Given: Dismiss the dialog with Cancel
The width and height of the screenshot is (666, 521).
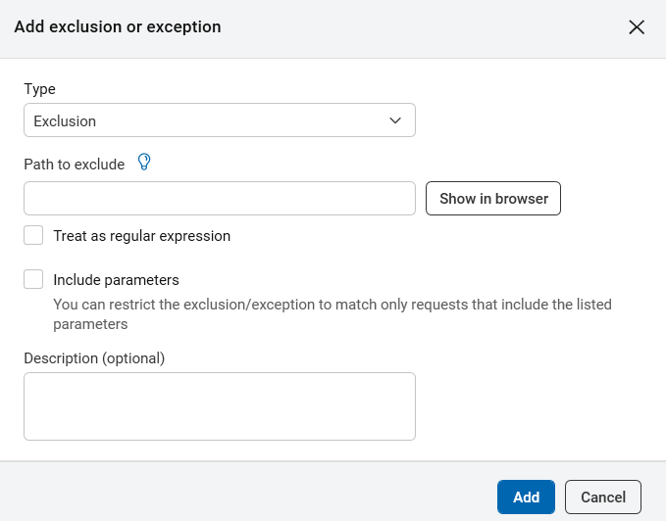Looking at the screenshot, I should click(x=603, y=497).
